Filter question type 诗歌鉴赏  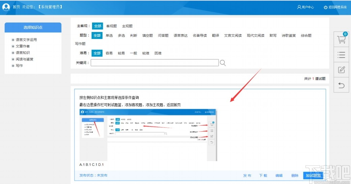pyautogui.click(x=289, y=36)
